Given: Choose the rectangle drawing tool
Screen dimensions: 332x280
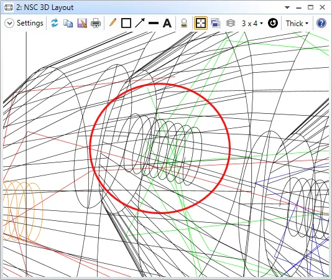Looking at the screenshot, I should 126,23.
